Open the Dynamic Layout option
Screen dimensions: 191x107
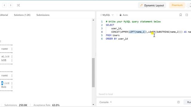point(152,5)
